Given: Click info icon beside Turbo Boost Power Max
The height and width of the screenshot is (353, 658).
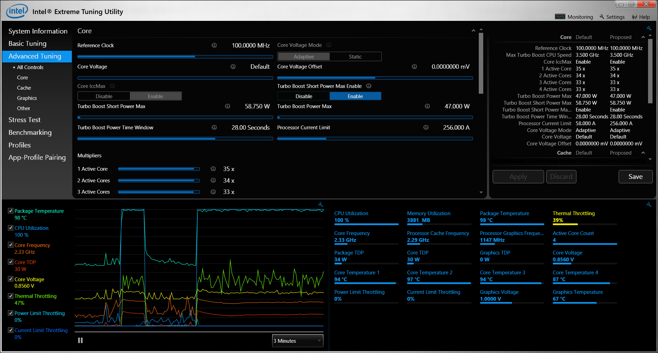Looking at the screenshot, I should click(x=427, y=106).
